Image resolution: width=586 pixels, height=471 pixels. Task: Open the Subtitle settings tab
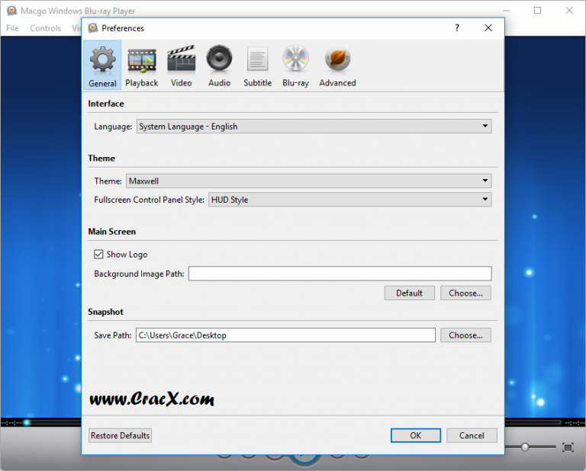[257, 66]
